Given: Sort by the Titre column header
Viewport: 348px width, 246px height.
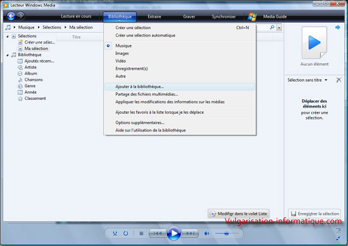Looking at the screenshot, I should pyautogui.click(x=77, y=37).
